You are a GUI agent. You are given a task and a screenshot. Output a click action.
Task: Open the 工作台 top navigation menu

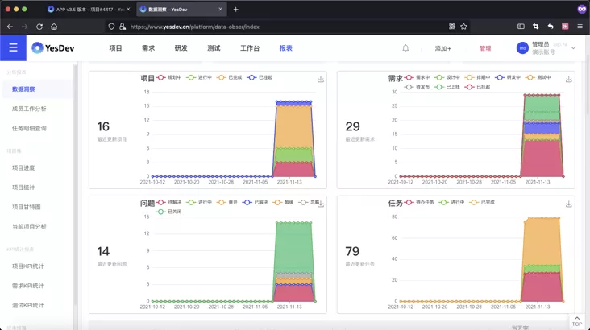coord(250,48)
